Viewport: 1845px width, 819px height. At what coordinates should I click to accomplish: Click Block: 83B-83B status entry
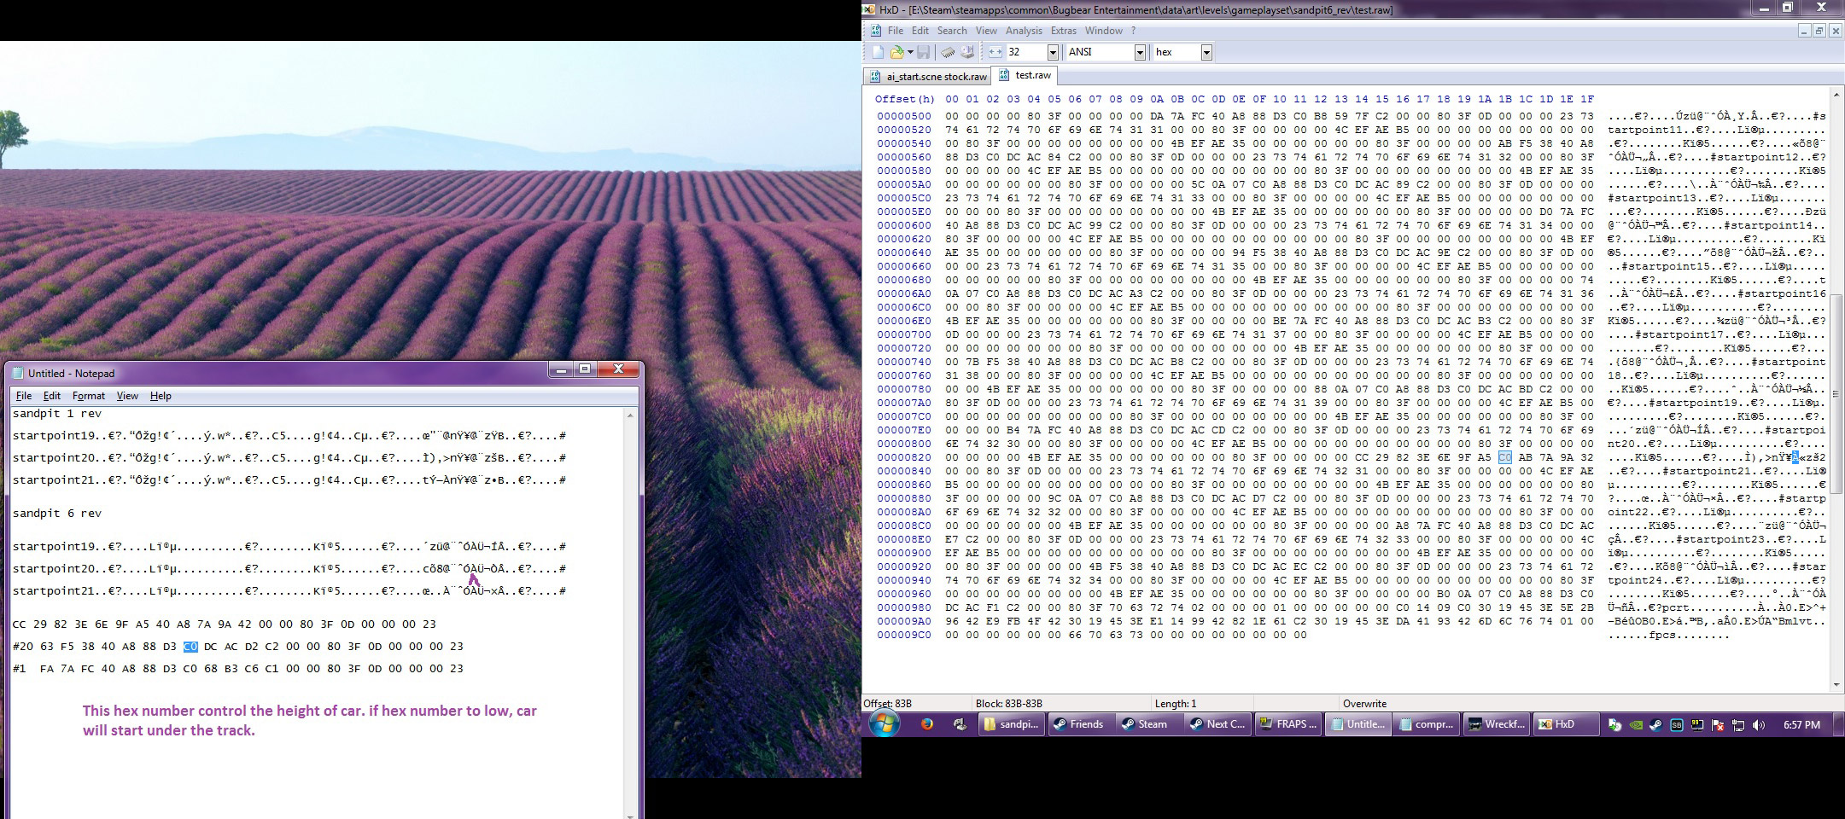pos(1009,704)
